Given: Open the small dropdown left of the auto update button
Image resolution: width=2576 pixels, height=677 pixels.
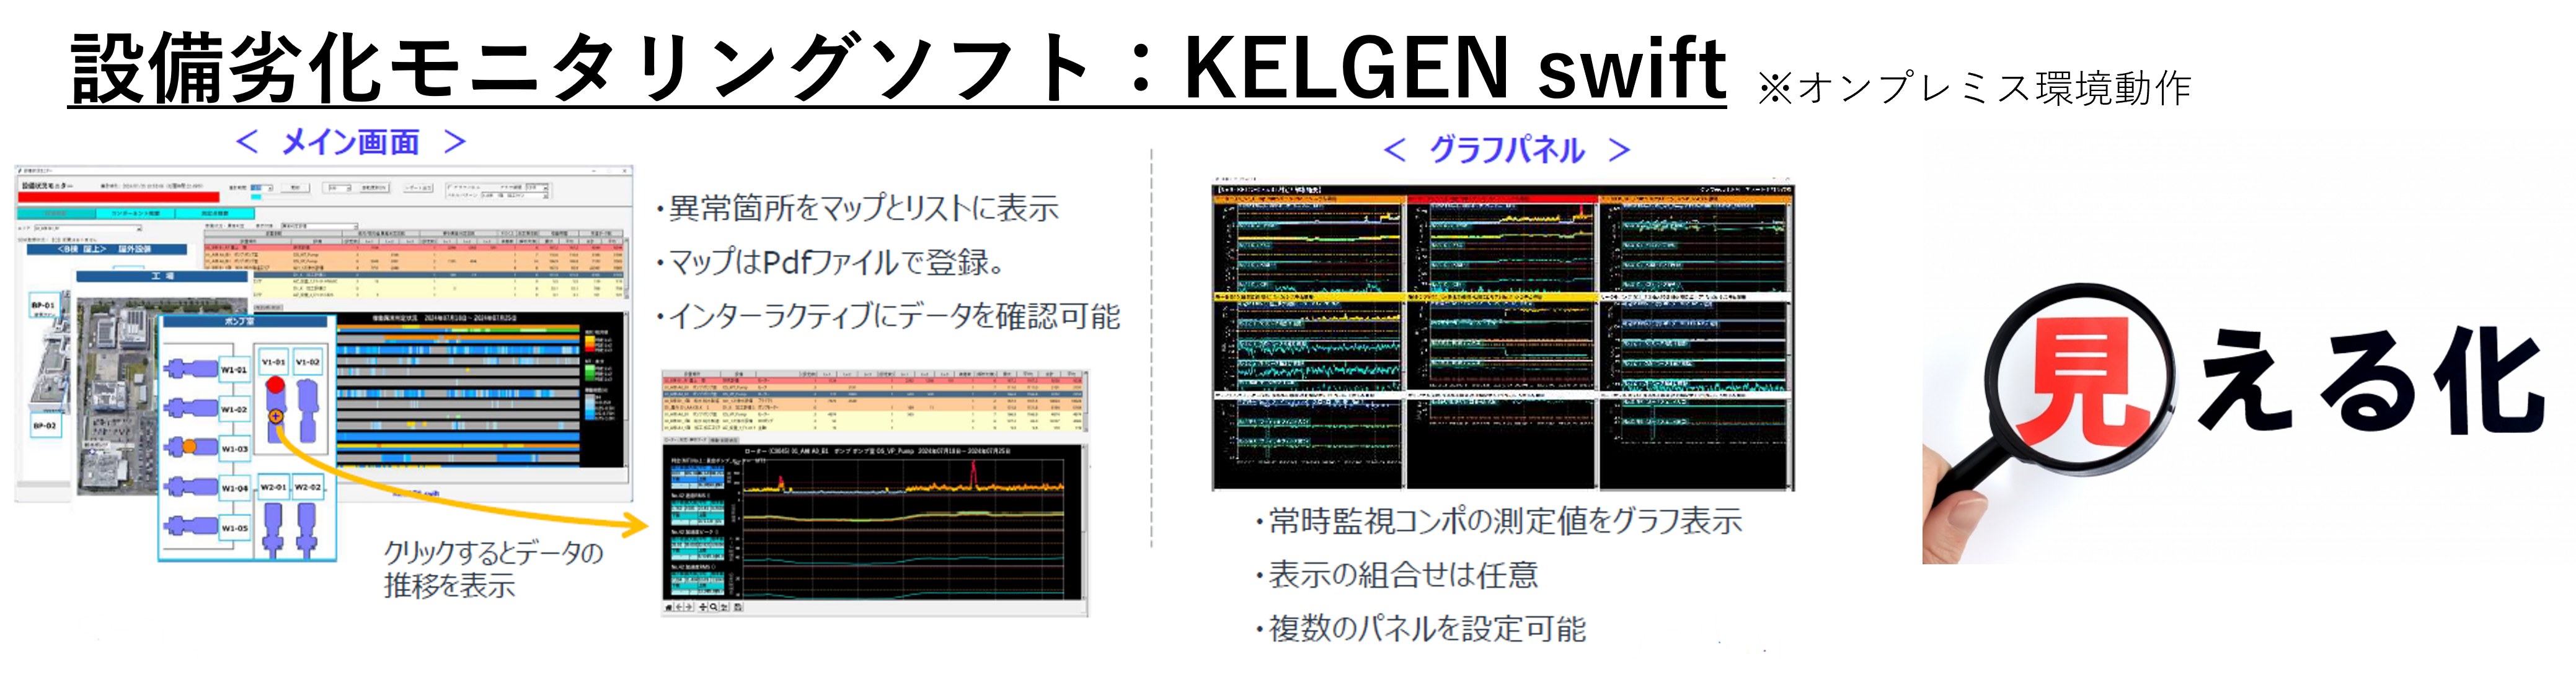Looking at the screenshot, I should pos(339,189).
